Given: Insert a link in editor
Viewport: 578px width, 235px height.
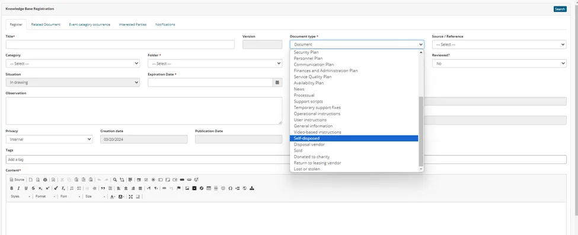Looking at the screenshot, I should click(x=164, y=188).
